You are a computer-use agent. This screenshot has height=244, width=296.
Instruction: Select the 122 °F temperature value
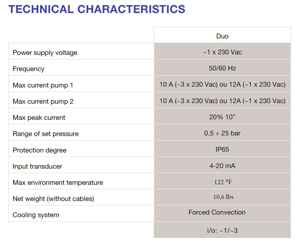pos(223,182)
